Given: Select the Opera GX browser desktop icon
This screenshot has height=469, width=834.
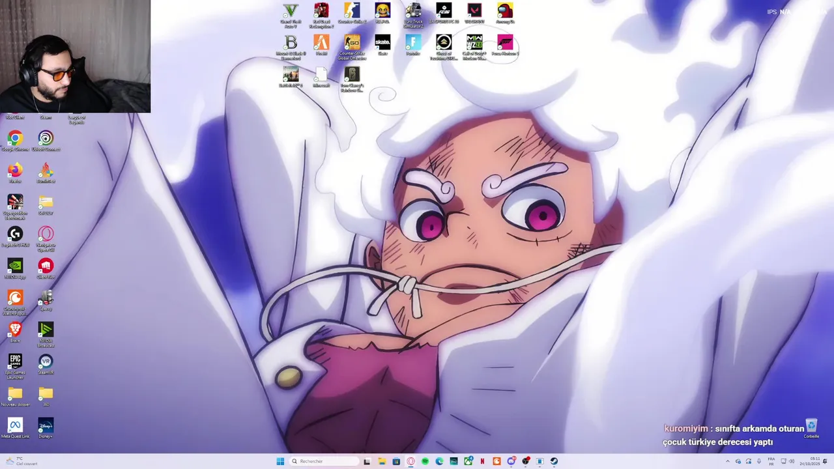Looking at the screenshot, I should coord(46,238).
